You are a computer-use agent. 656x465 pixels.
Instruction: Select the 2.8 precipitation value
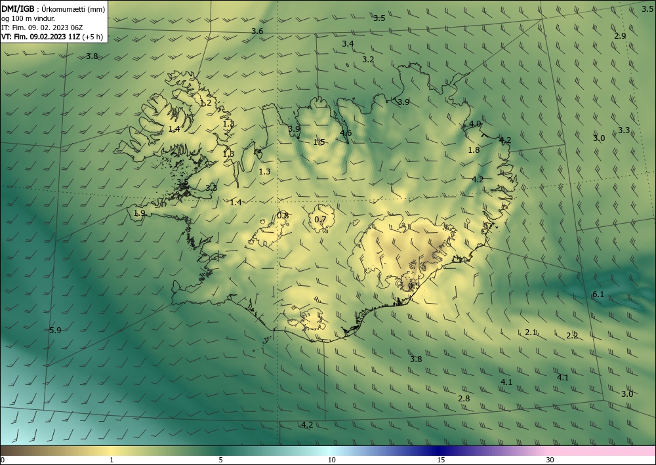point(464,398)
